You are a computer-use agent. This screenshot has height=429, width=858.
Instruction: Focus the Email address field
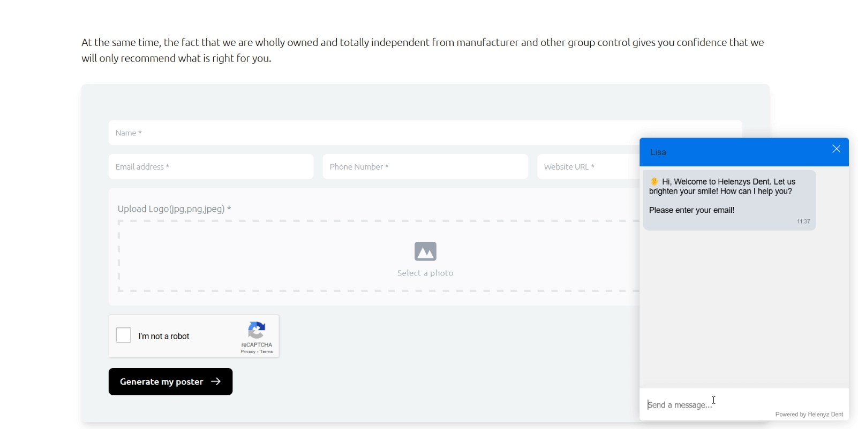pyautogui.click(x=211, y=167)
